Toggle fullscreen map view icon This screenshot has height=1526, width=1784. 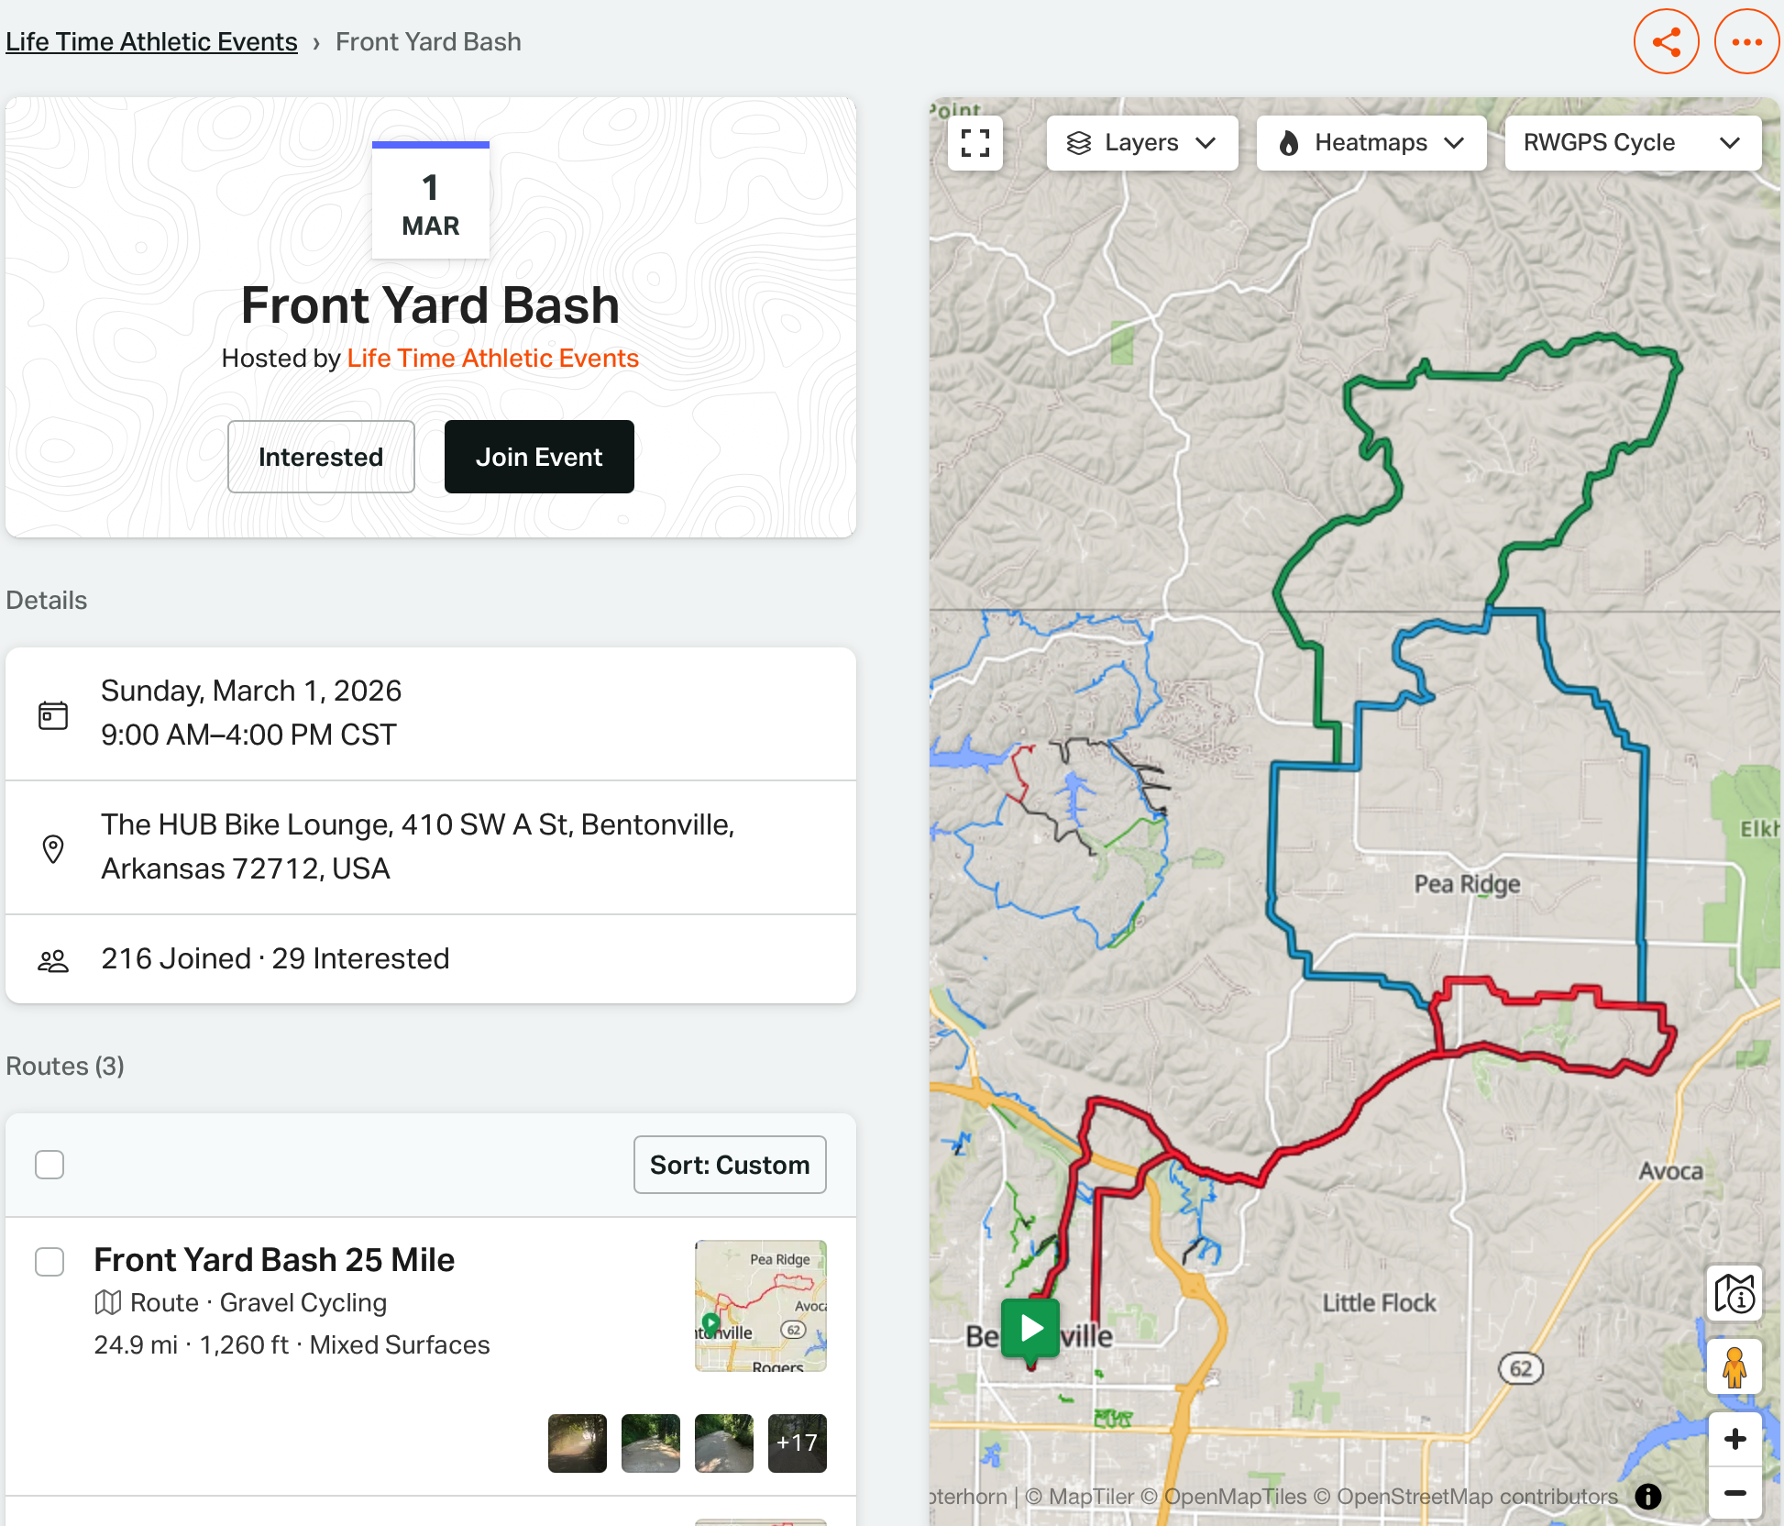pyautogui.click(x=975, y=143)
